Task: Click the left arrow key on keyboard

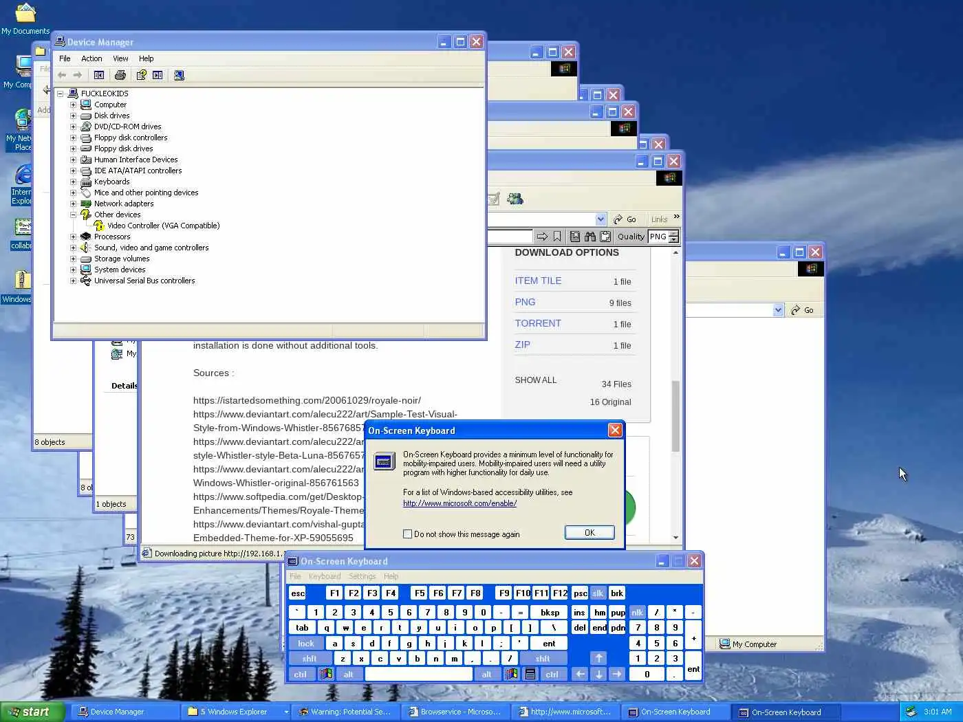Action: (x=580, y=675)
